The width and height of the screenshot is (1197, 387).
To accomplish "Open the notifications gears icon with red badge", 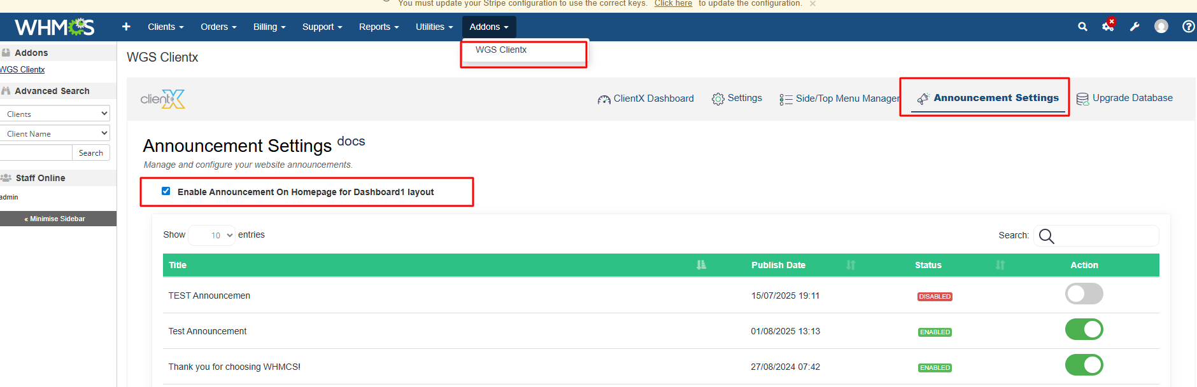I will click(1108, 26).
